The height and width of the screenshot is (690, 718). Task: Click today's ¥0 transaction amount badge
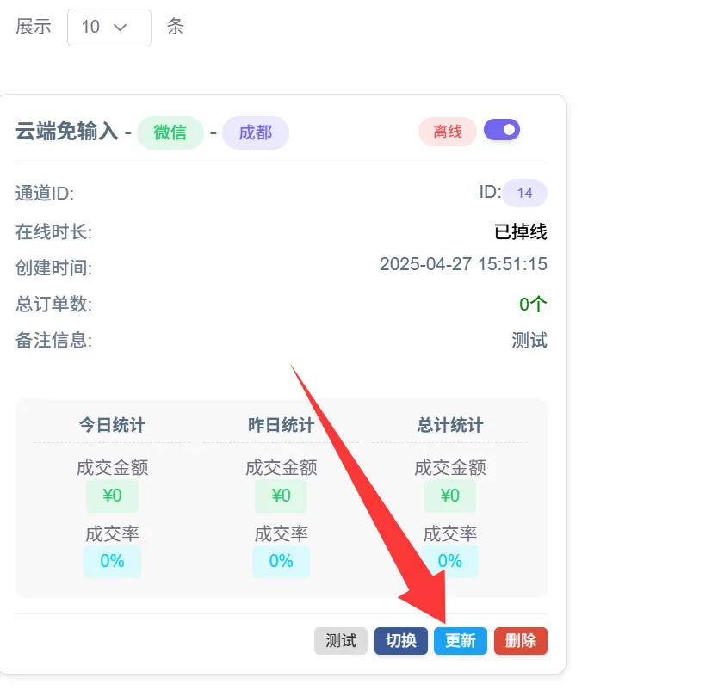[x=112, y=496]
